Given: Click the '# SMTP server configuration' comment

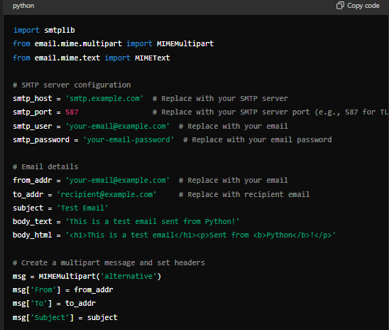Looking at the screenshot, I should 72,85.
